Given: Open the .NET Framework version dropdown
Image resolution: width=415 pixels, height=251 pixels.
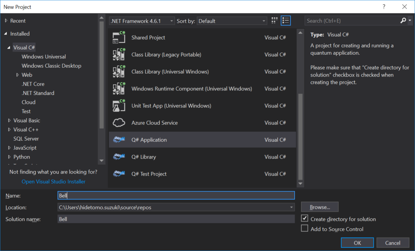Looking at the screenshot, I should (x=142, y=21).
